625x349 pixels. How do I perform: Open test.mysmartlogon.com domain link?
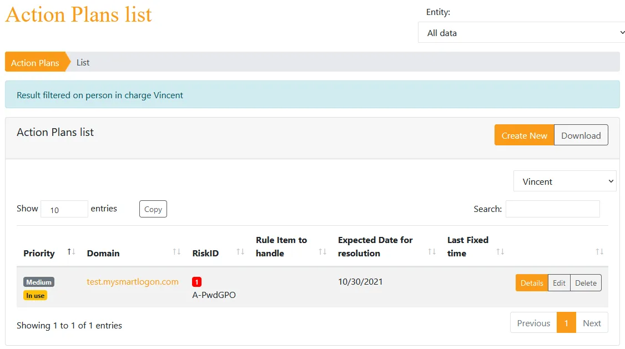click(x=133, y=282)
